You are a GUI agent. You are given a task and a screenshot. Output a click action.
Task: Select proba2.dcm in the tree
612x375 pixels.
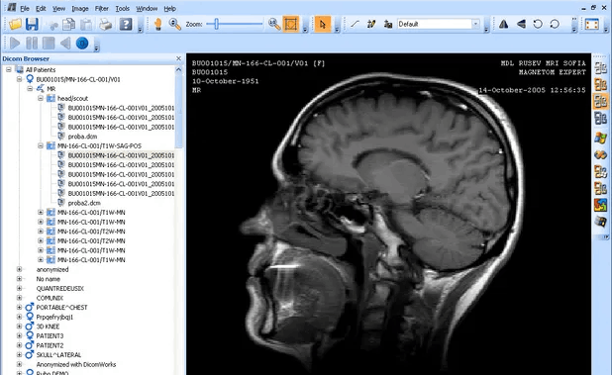tap(84, 203)
